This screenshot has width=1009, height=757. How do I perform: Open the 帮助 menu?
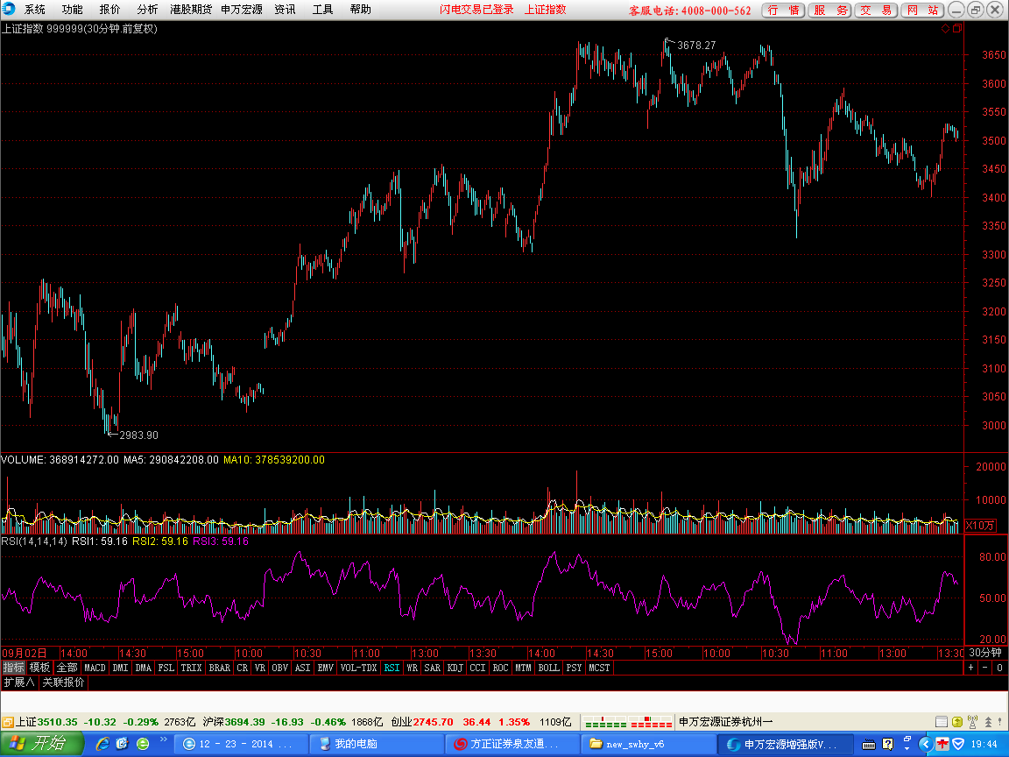(x=360, y=9)
